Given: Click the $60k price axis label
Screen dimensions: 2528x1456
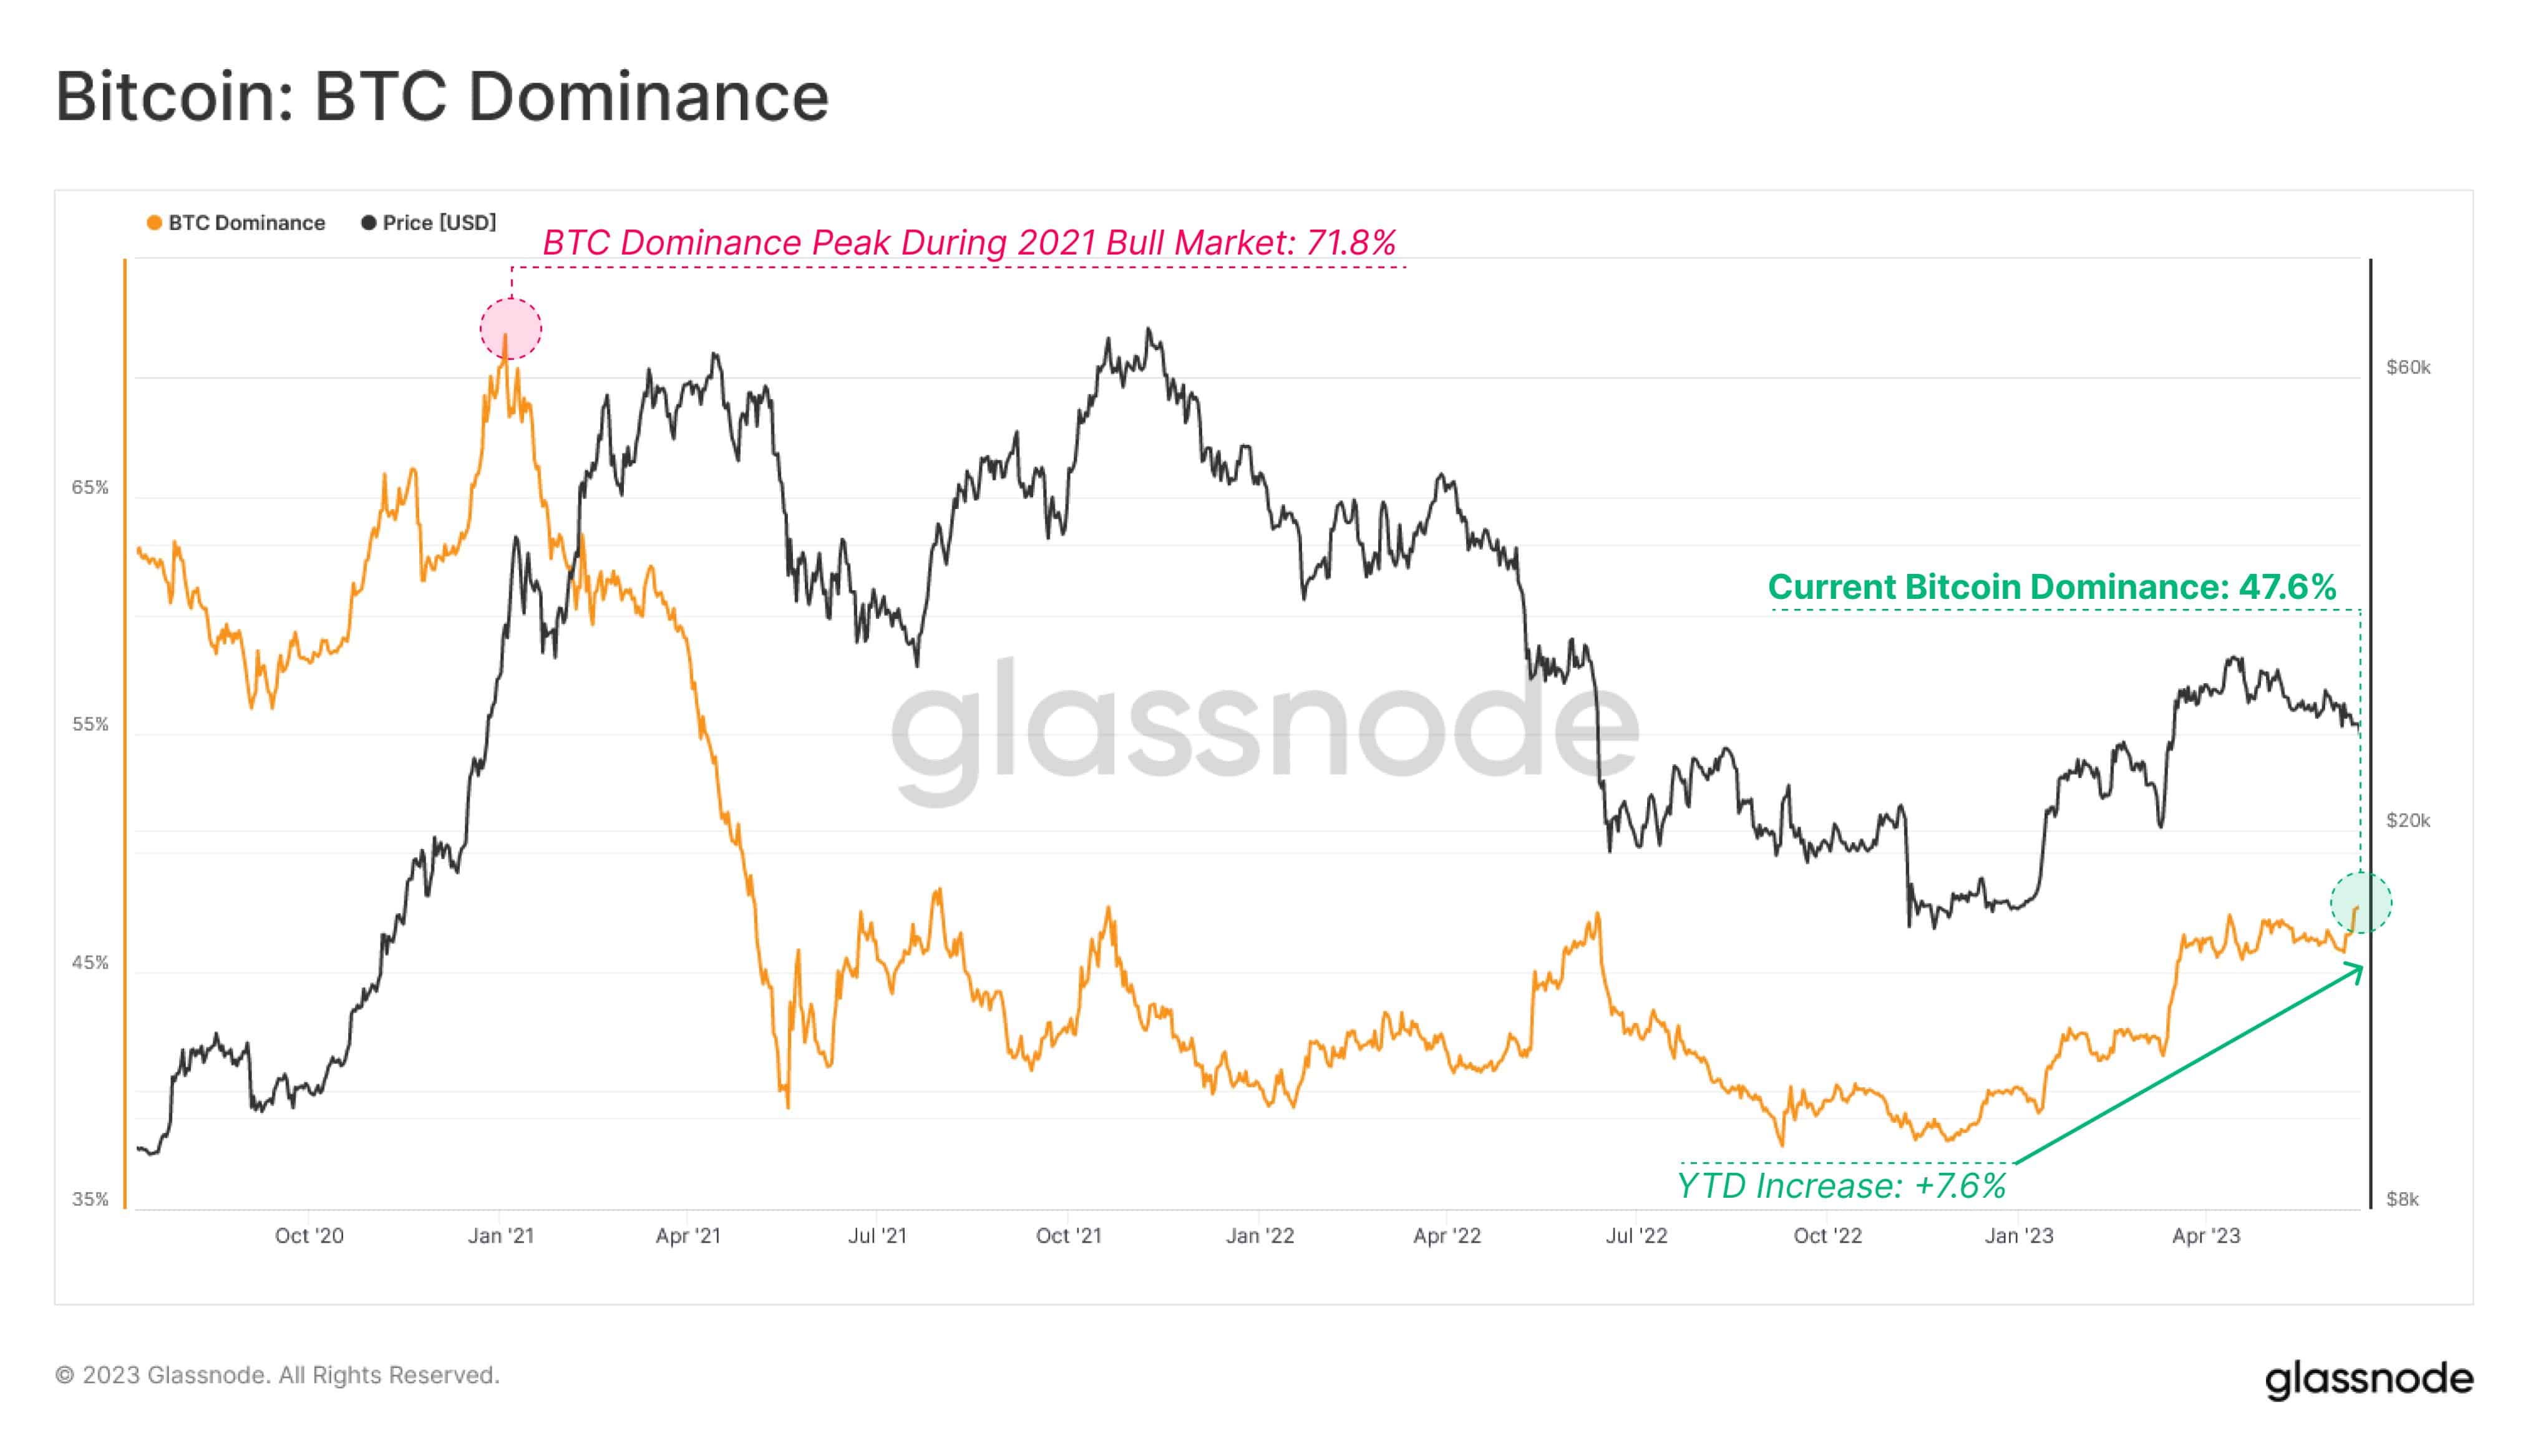Looking at the screenshot, I should [2408, 367].
